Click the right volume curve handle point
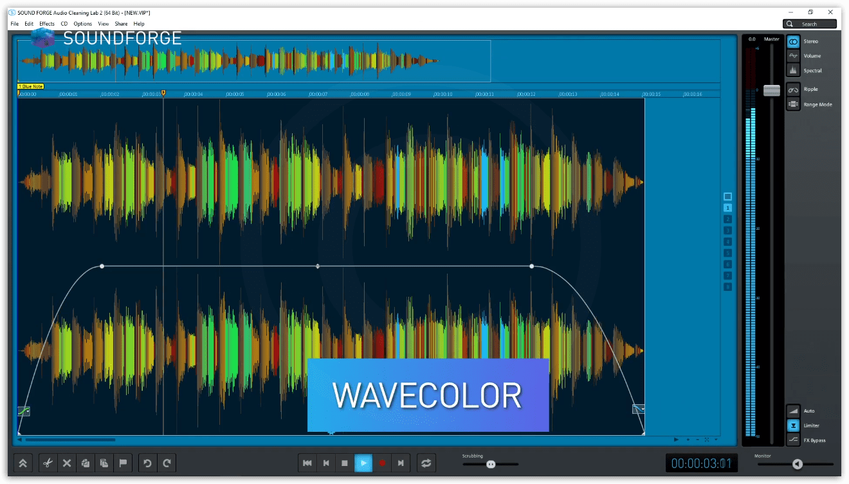This screenshot has width=849, height=484. 531,266
